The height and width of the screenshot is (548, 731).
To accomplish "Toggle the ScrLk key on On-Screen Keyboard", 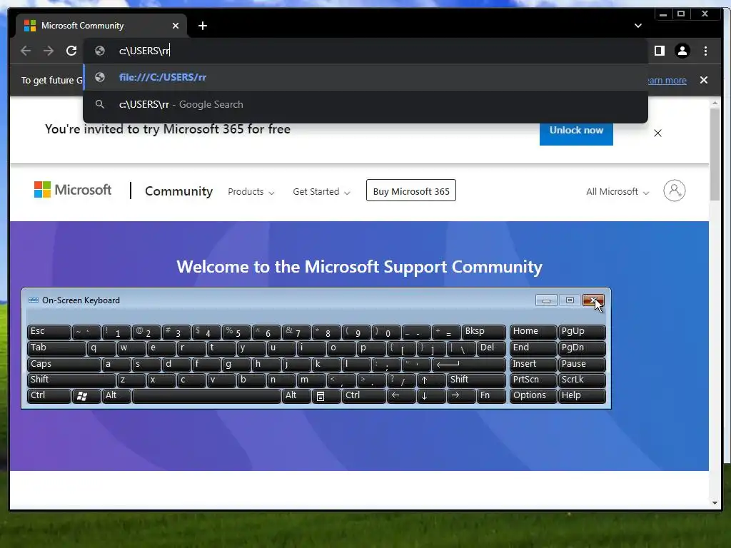I will 582,380.
